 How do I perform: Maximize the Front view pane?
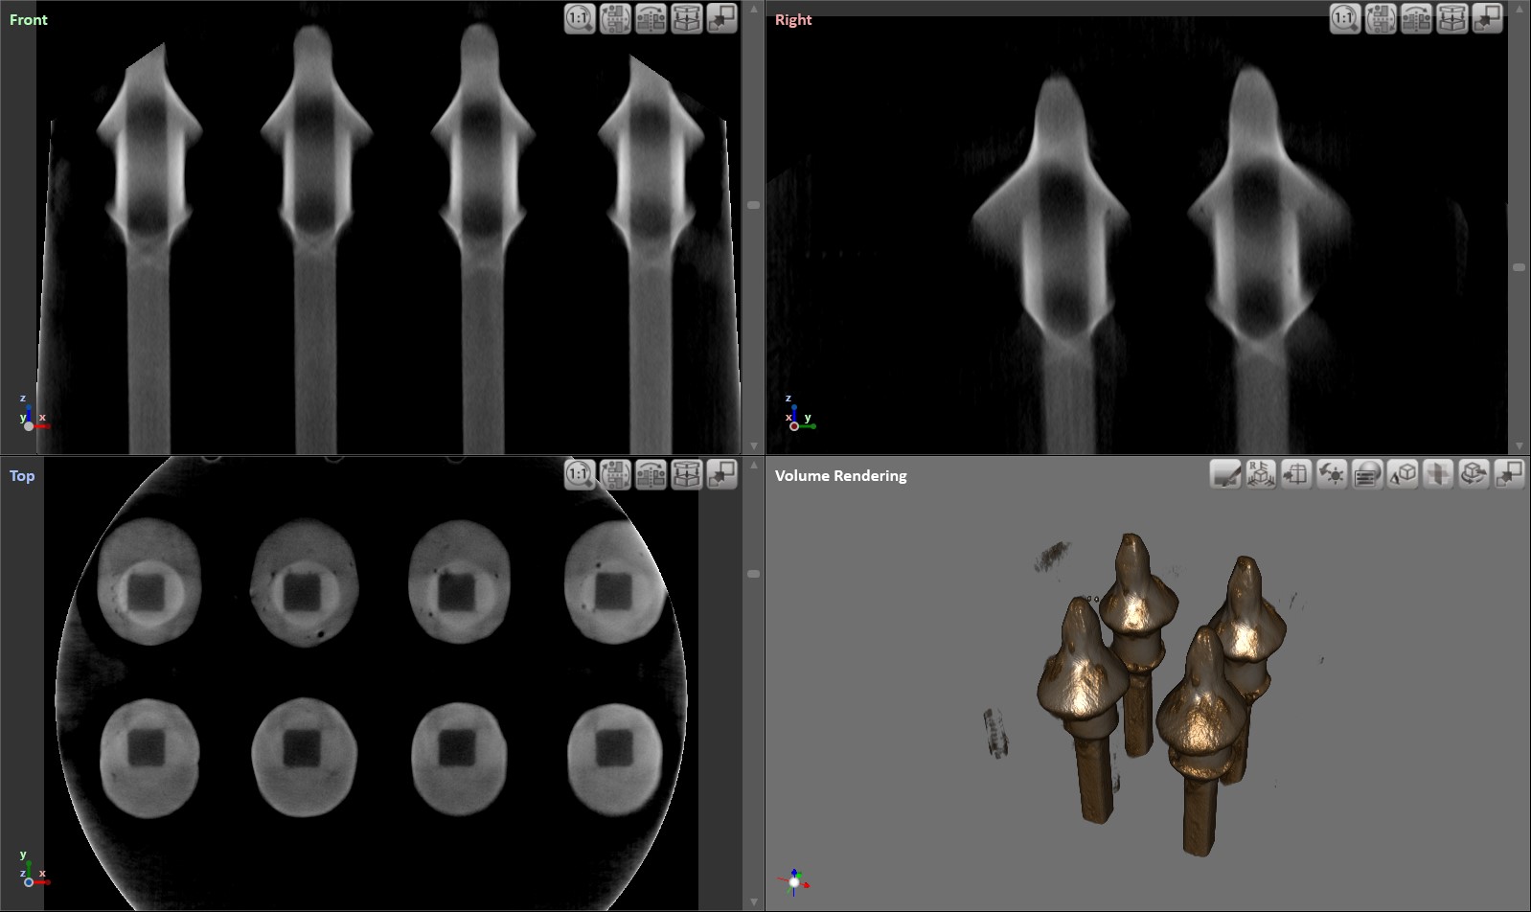click(x=721, y=19)
